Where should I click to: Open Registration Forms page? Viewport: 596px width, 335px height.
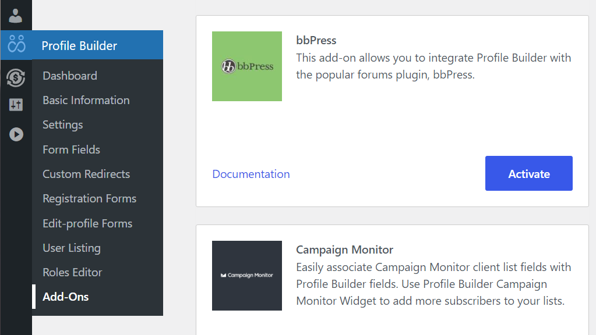click(89, 198)
